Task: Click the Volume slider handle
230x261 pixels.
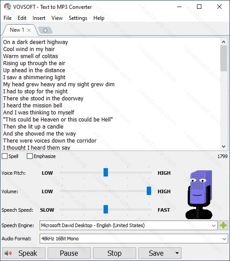Action: 149,191
